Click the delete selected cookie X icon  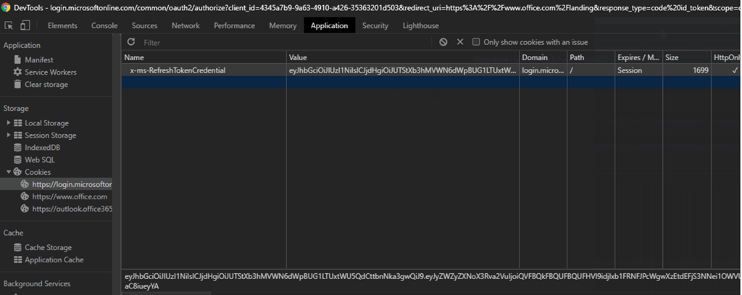459,42
